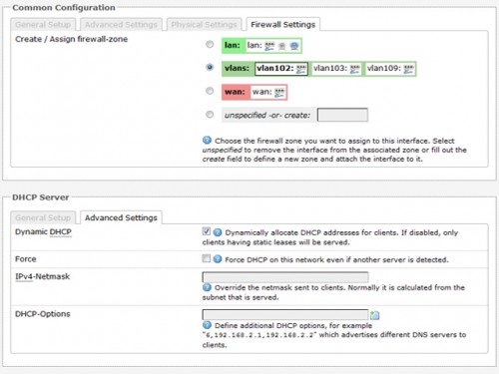Click the help icon beside Force DHCP

tap(218, 259)
